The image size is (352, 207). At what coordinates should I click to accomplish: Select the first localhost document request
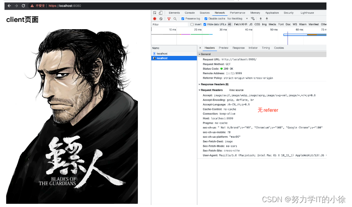coord(174,53)
